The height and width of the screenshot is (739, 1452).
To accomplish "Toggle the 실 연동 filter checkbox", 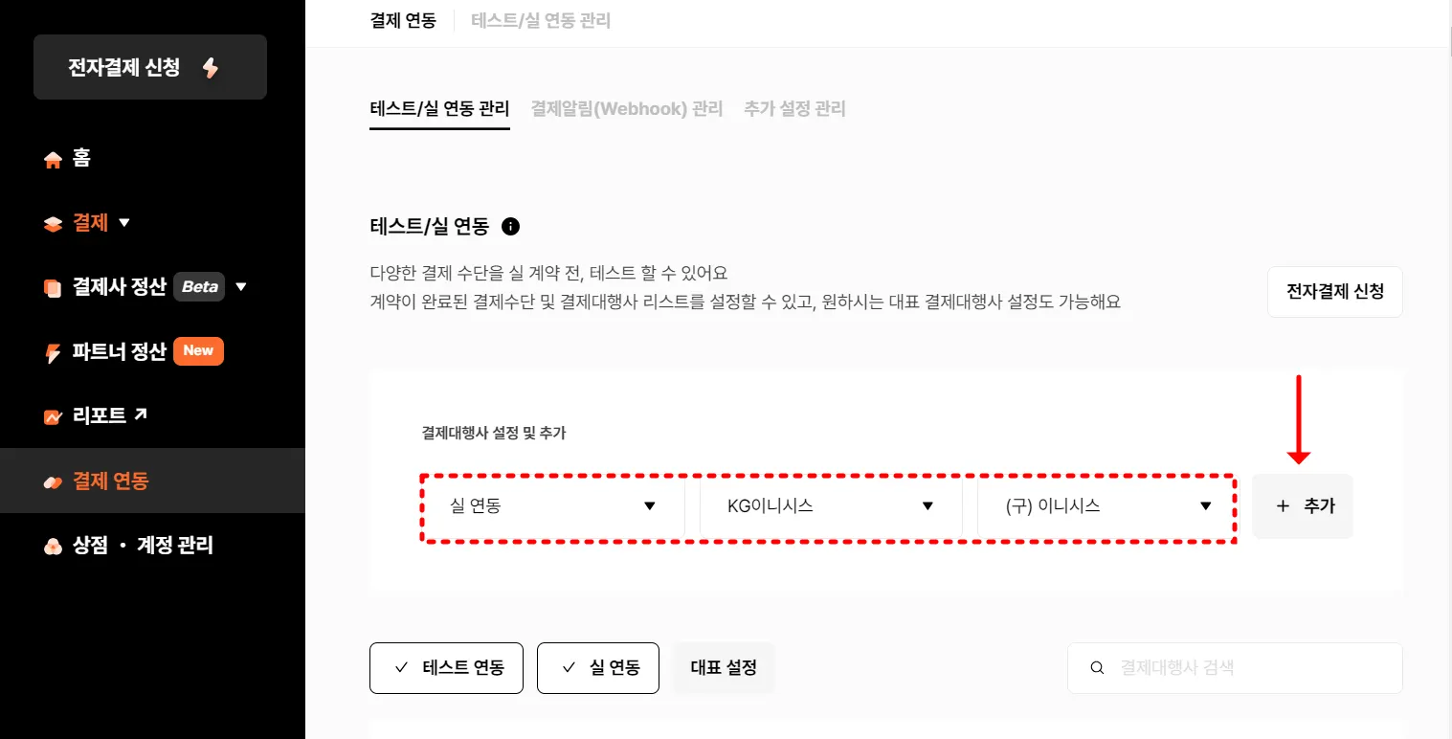I will pyautogui.click(x=569, y=668).
